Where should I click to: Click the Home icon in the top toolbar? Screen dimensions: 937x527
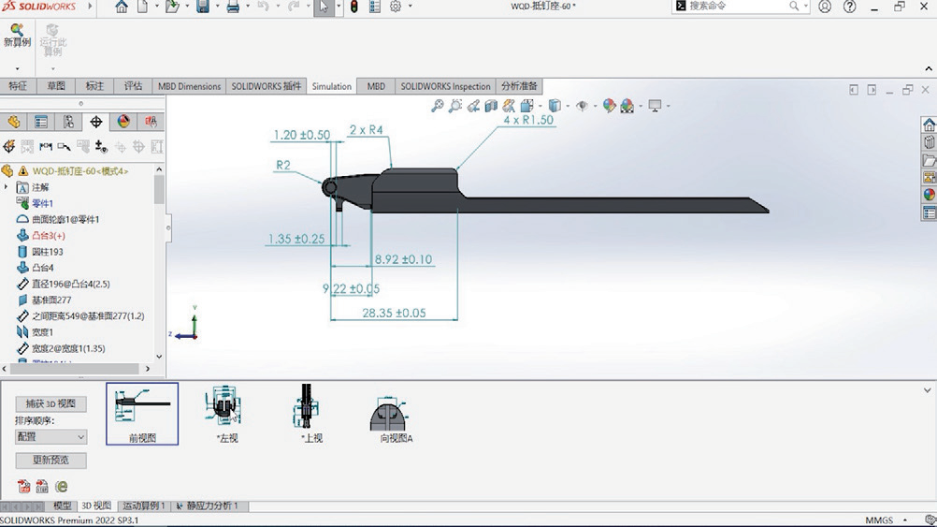click(122, 7)
